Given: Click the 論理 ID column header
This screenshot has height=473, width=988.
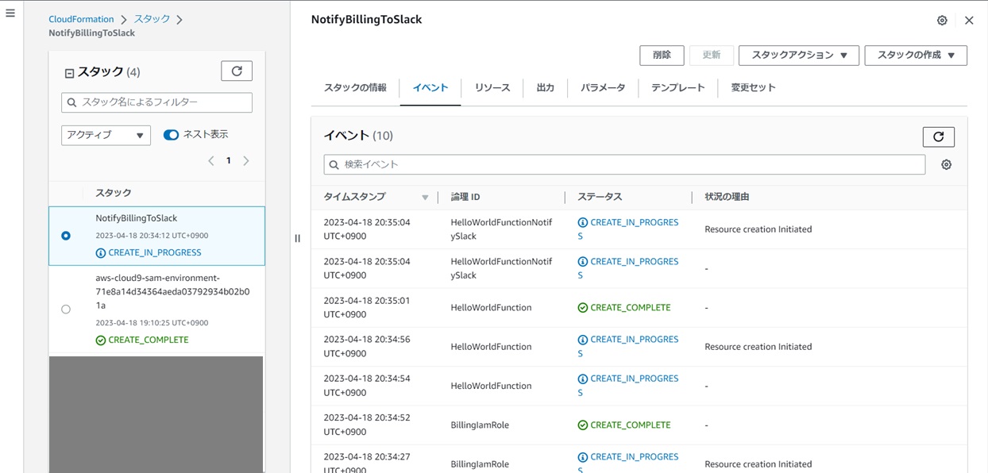Looking at the screenshot, I should coord(465,197).
